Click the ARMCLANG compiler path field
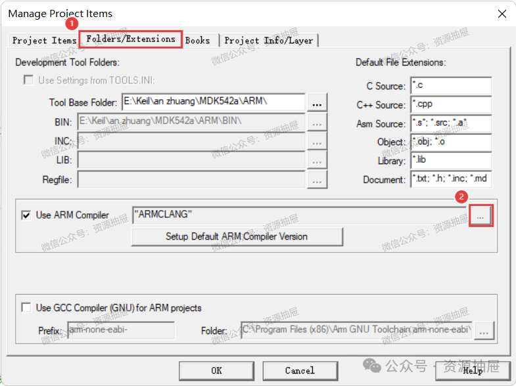The width and height of the screenshot is (516, 386). point(300,215)
